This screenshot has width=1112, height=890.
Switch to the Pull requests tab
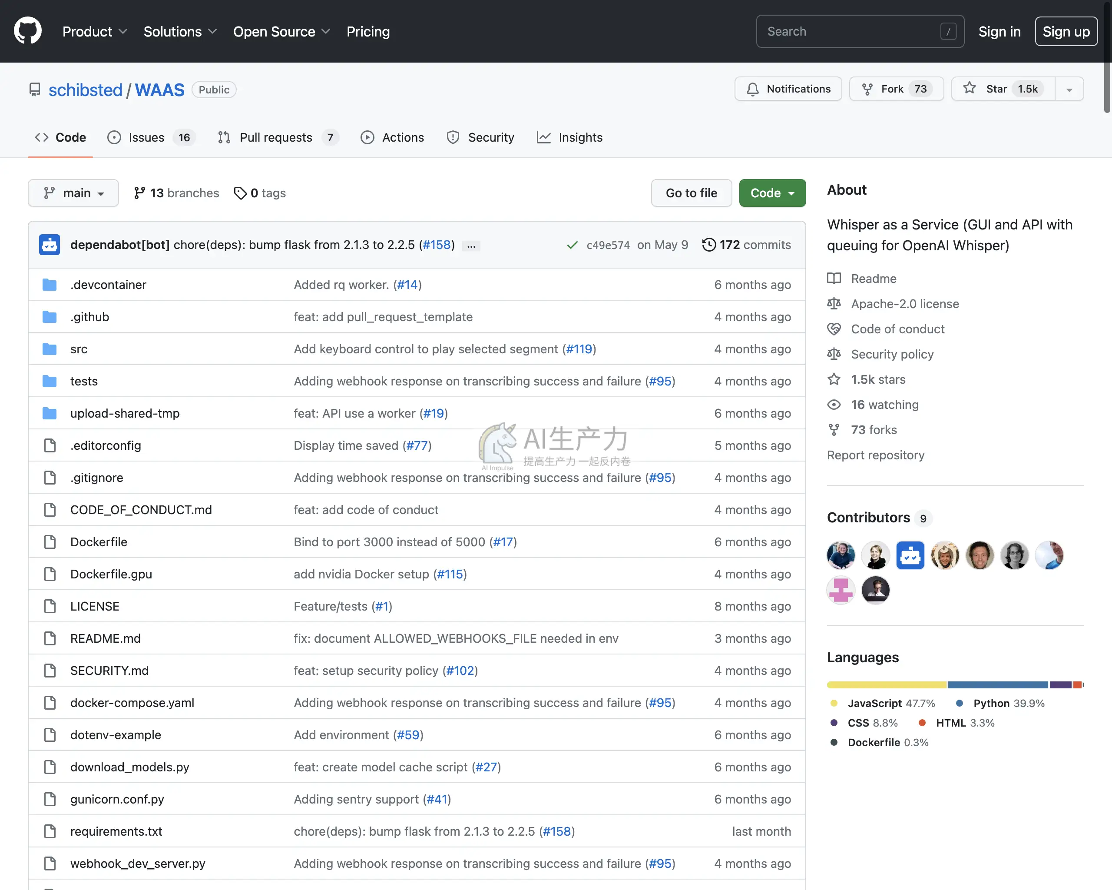coord(278,137)
